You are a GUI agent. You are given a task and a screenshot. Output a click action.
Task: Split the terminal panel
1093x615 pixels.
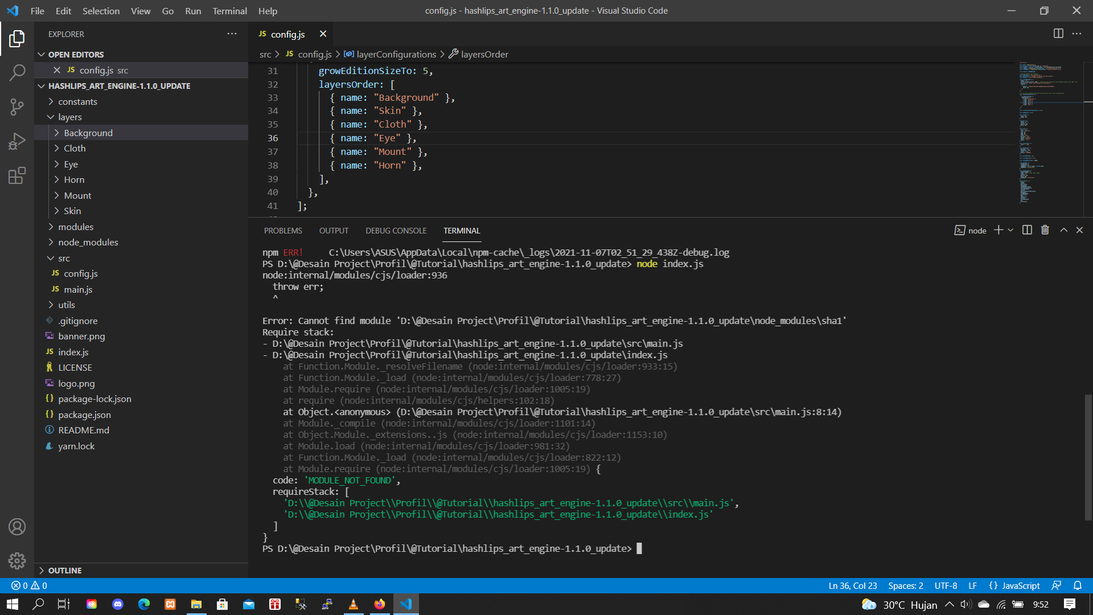point(1026,230)
